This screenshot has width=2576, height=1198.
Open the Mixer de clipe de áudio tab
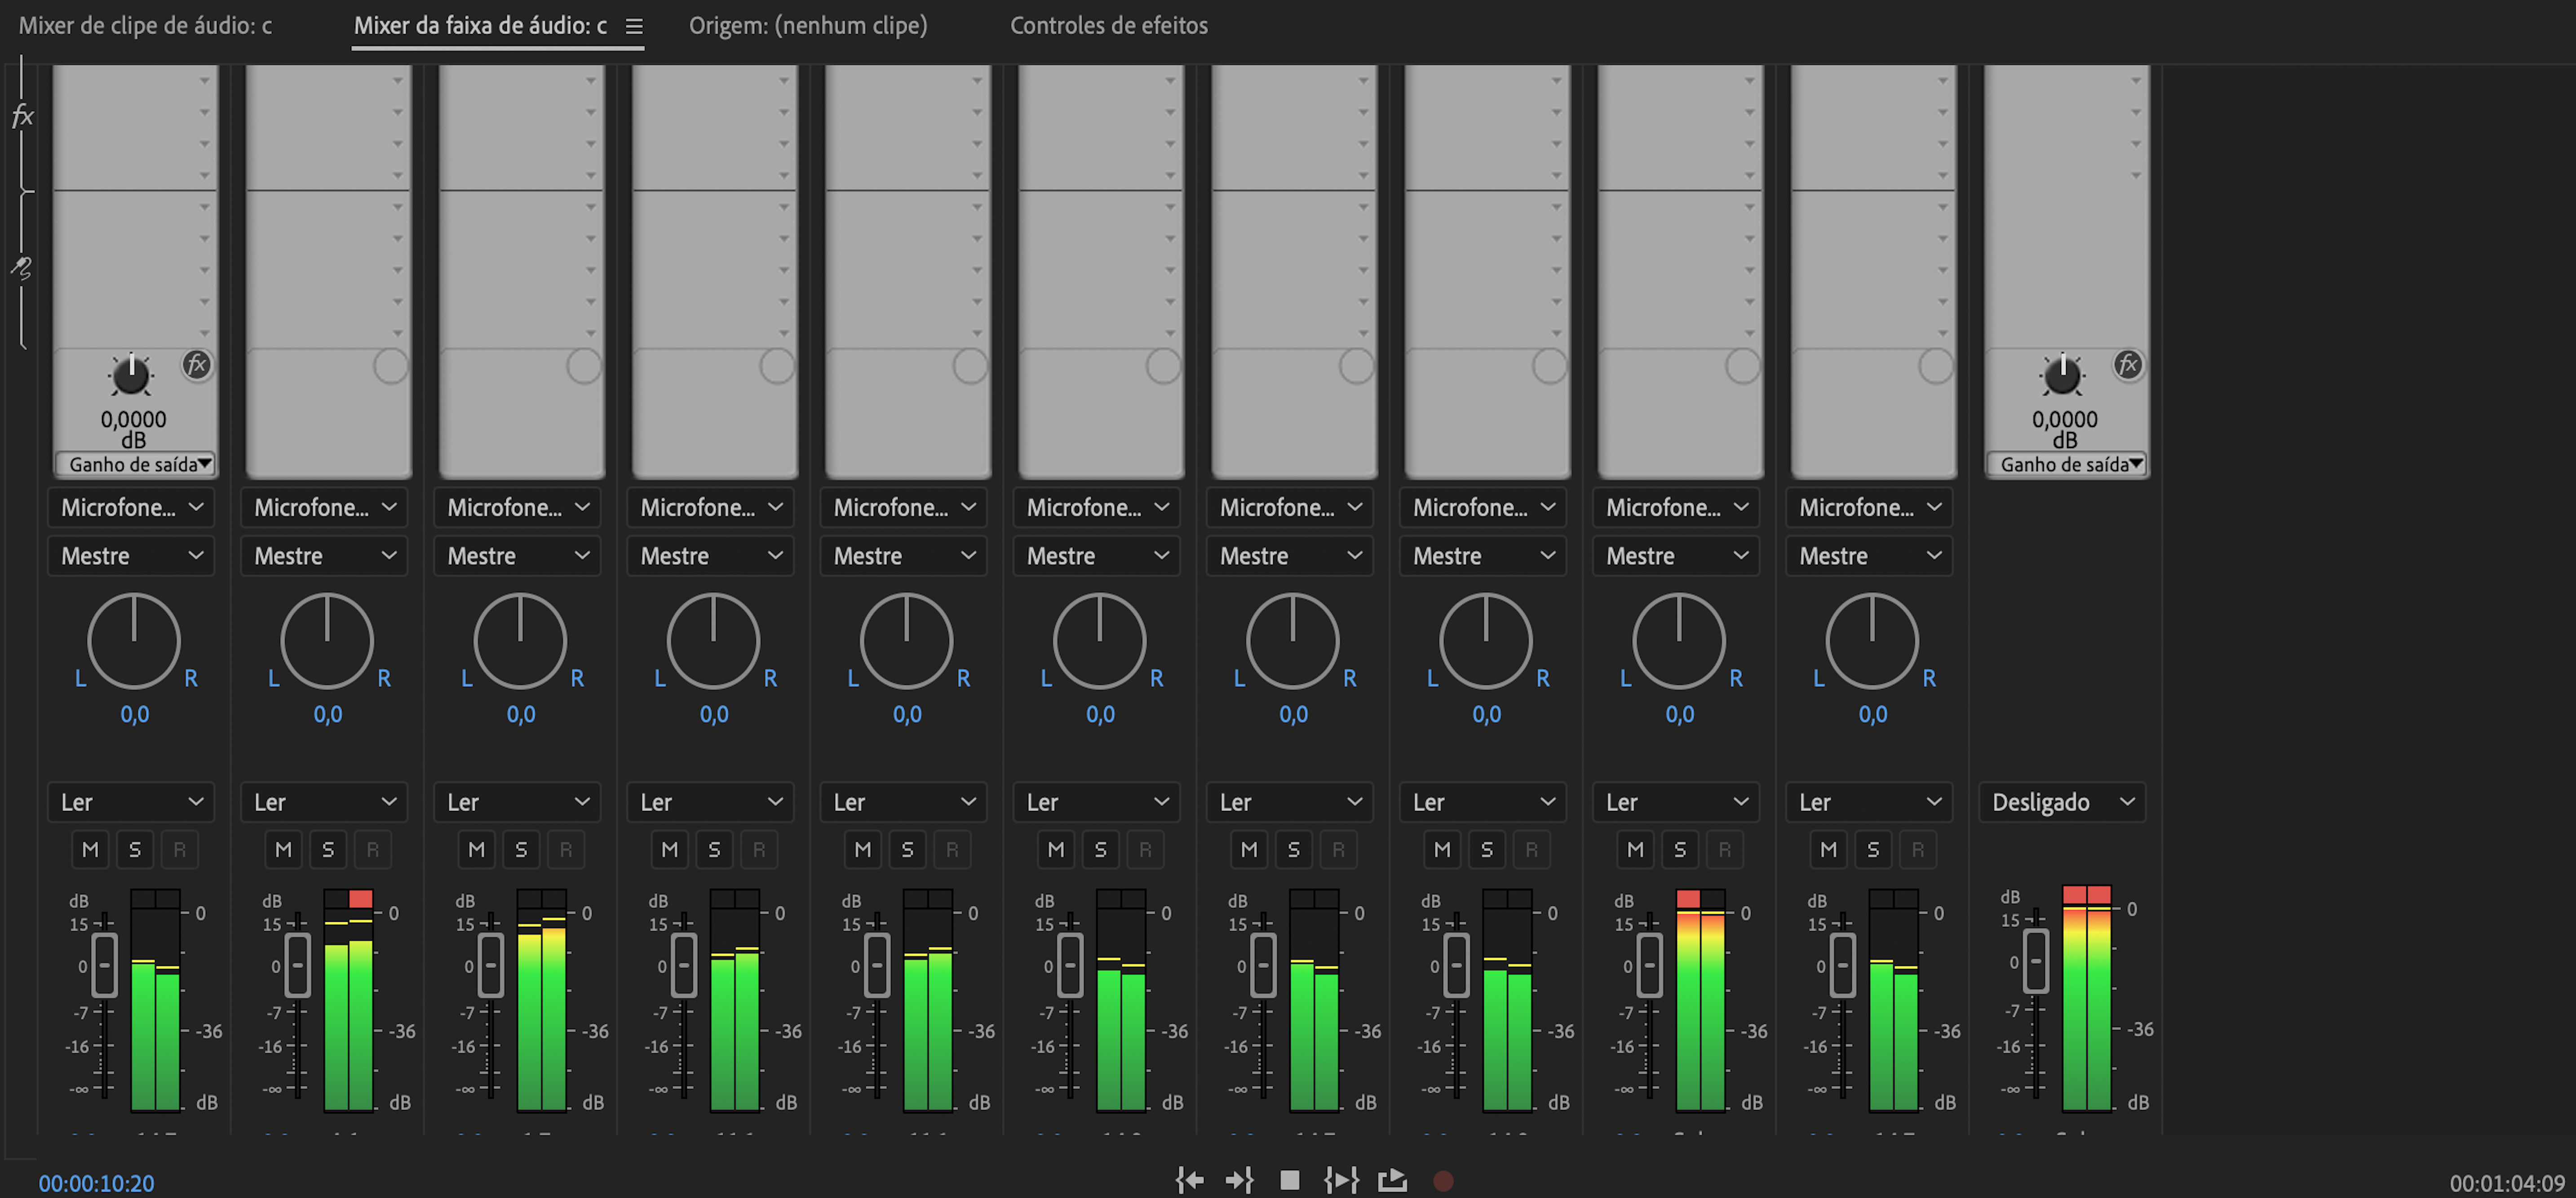coord(145,25)
